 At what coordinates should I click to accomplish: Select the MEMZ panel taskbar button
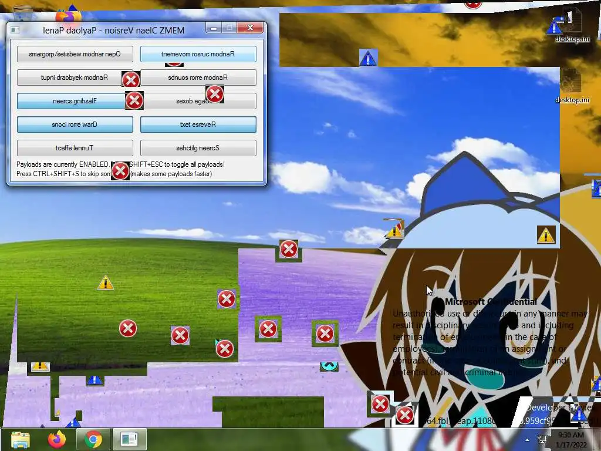[129, 439]
